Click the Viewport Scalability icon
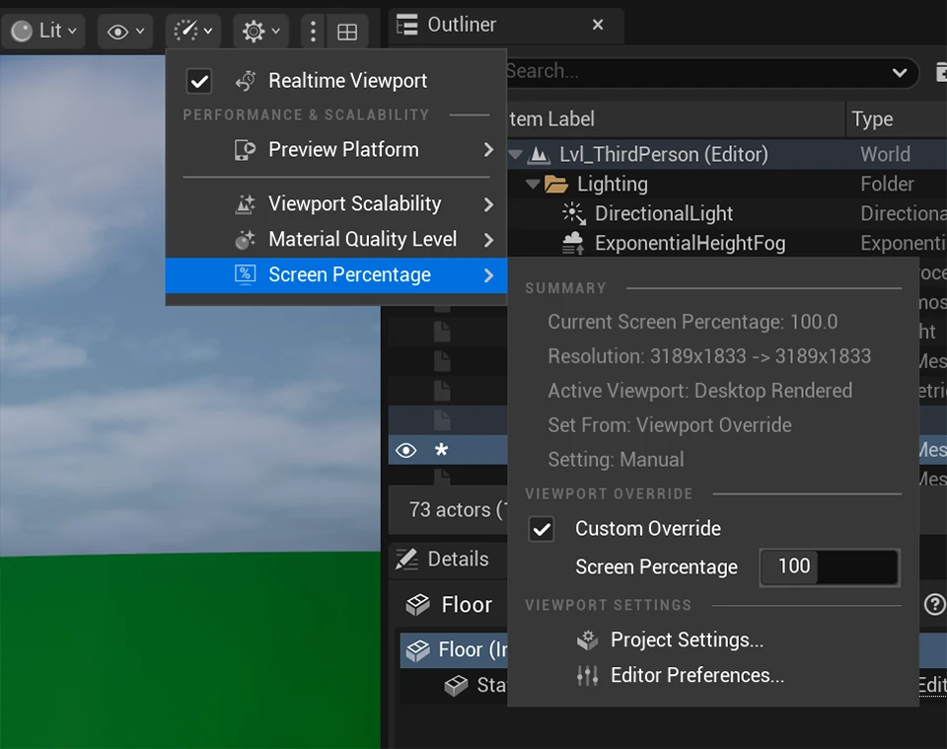Image resolution: width=947 pixels, height=749 pixels. tap(246, 204)
